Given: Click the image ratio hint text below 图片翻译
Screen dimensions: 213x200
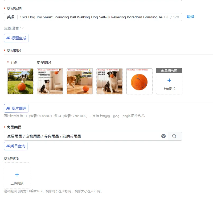Looking at the screenshot, I should tap(75, 116).
